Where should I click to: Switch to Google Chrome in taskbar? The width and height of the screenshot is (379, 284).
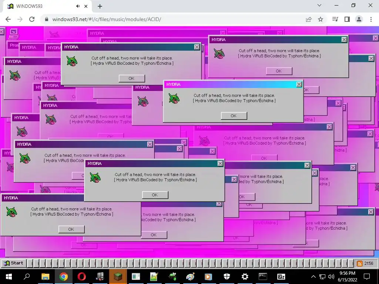(64, 277)
